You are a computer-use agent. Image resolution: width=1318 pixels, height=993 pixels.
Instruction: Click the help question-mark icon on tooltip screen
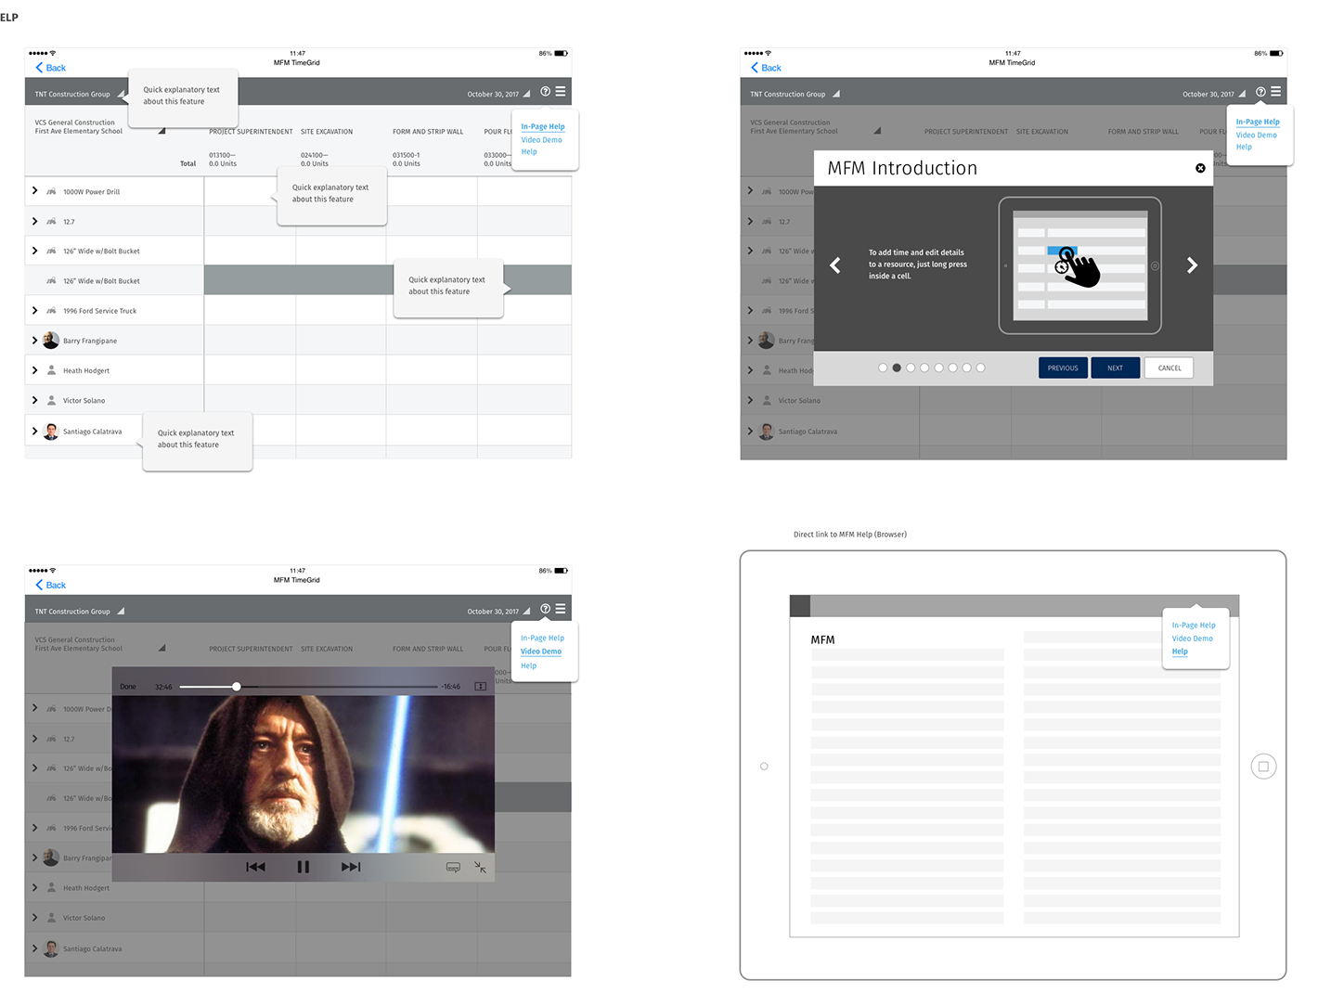pos(546,91)
